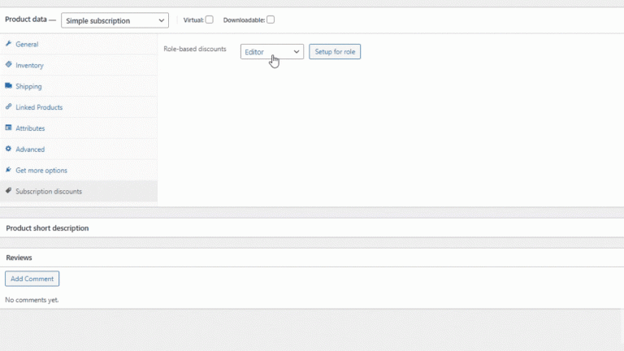Click the Shipping truck icon
Screen dimensions: 624x351
[x=8, y=85]
